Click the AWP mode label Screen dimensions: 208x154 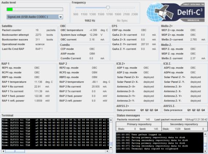pyautogui.click(x=68, y=54)
